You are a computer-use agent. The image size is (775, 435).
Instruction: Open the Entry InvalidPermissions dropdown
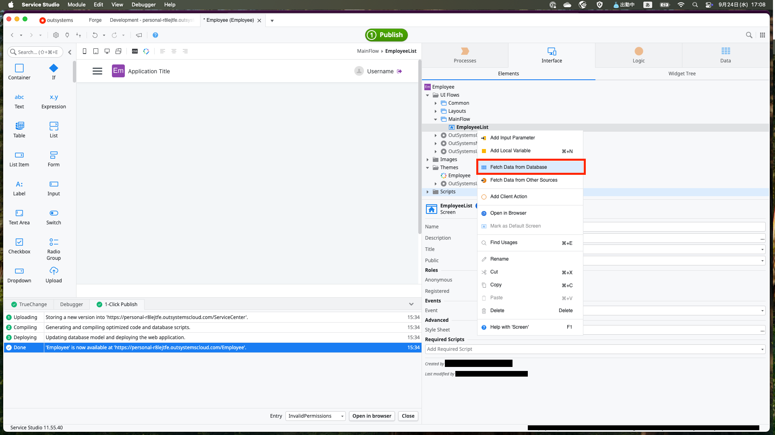[x=315, y=416]
